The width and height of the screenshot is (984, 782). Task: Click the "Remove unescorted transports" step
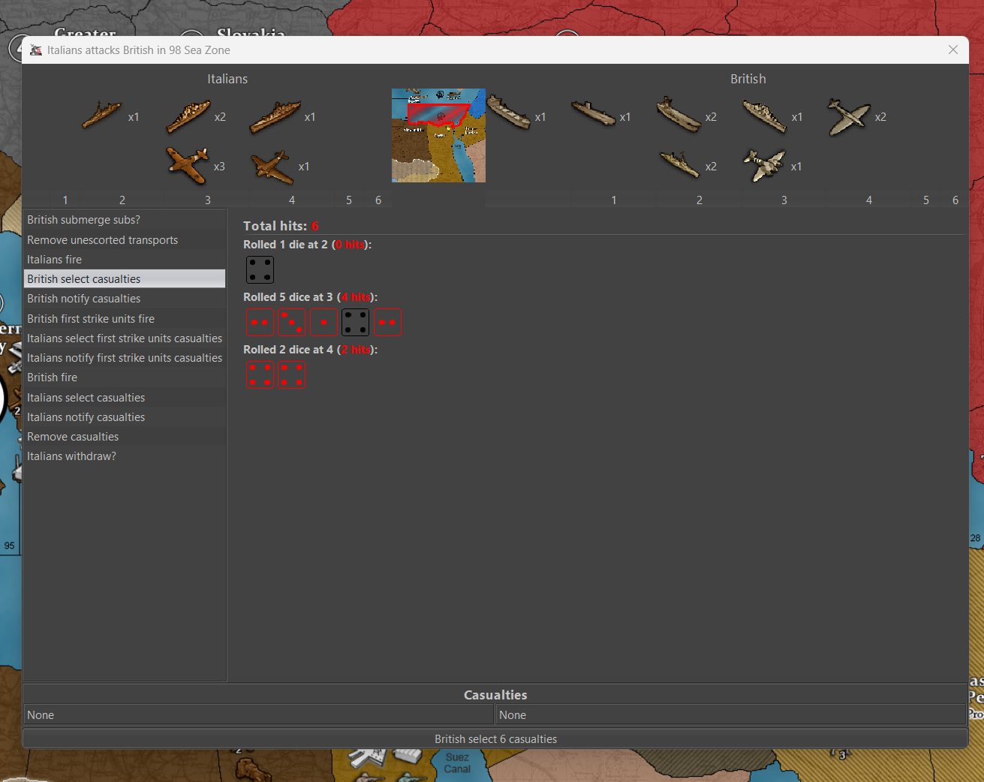102,240
